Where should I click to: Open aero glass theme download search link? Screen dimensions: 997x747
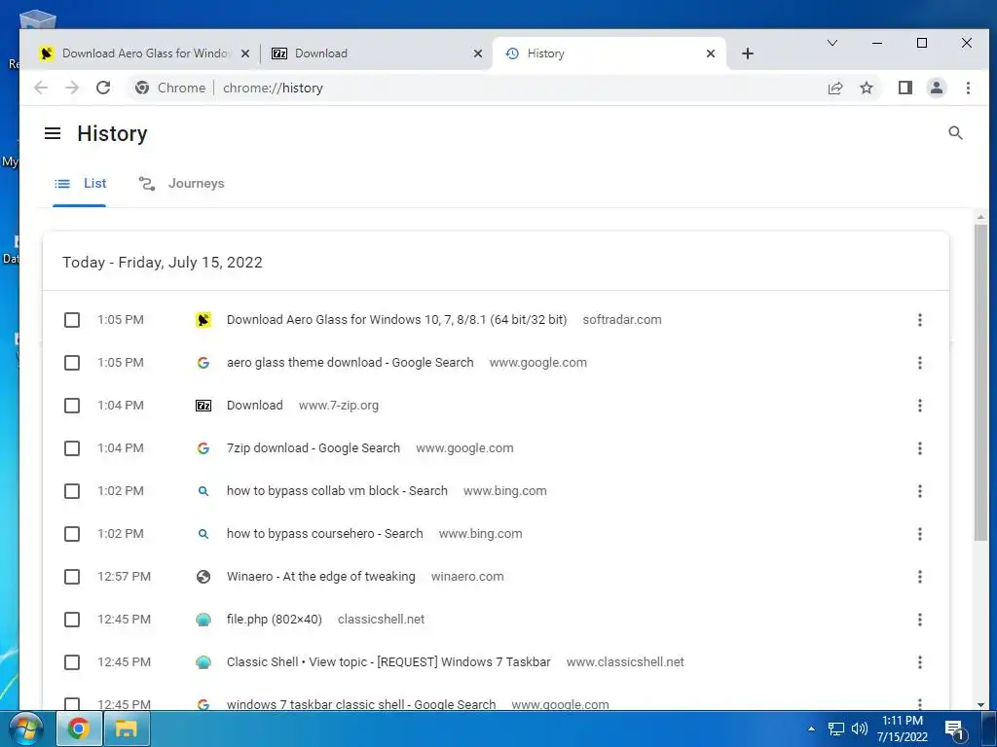(350, 363)
